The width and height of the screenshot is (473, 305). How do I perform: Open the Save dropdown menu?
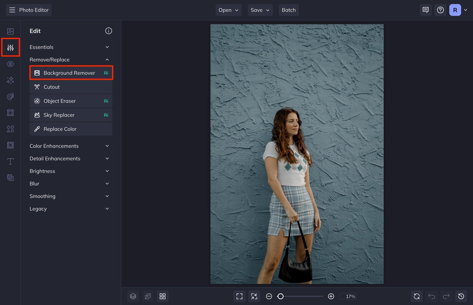click(x=260, y=10)
